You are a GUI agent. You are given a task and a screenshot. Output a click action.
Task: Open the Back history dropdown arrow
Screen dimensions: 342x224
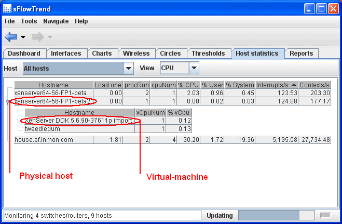23,37
